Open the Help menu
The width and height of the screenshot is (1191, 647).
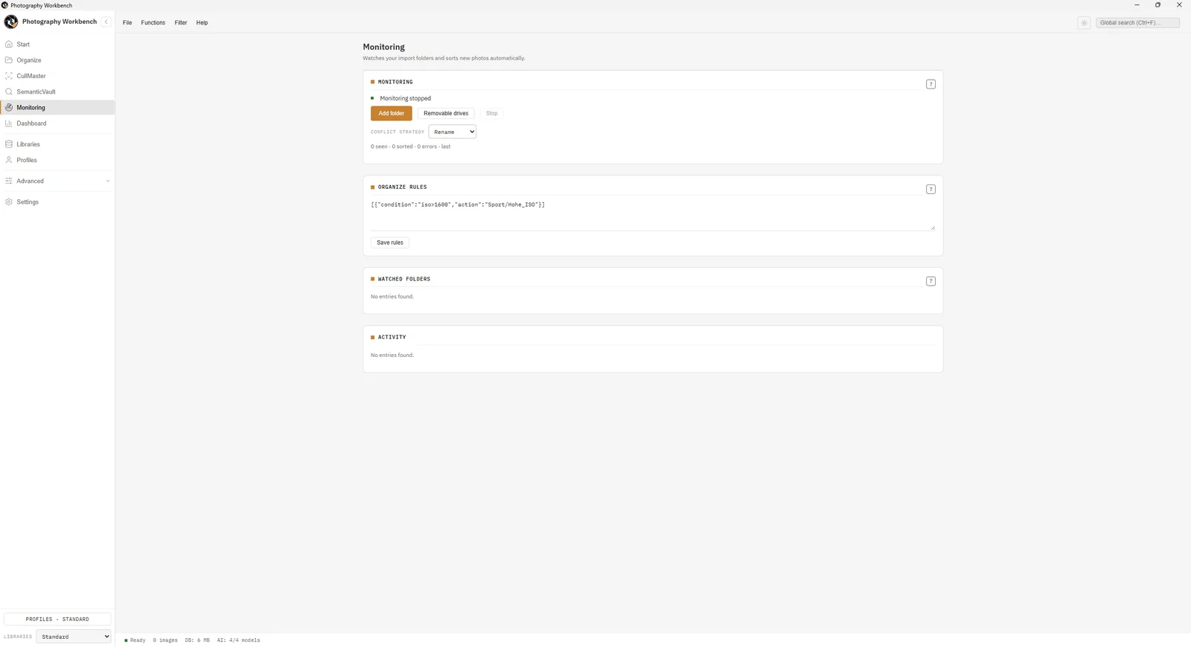(x=202, y=23)
